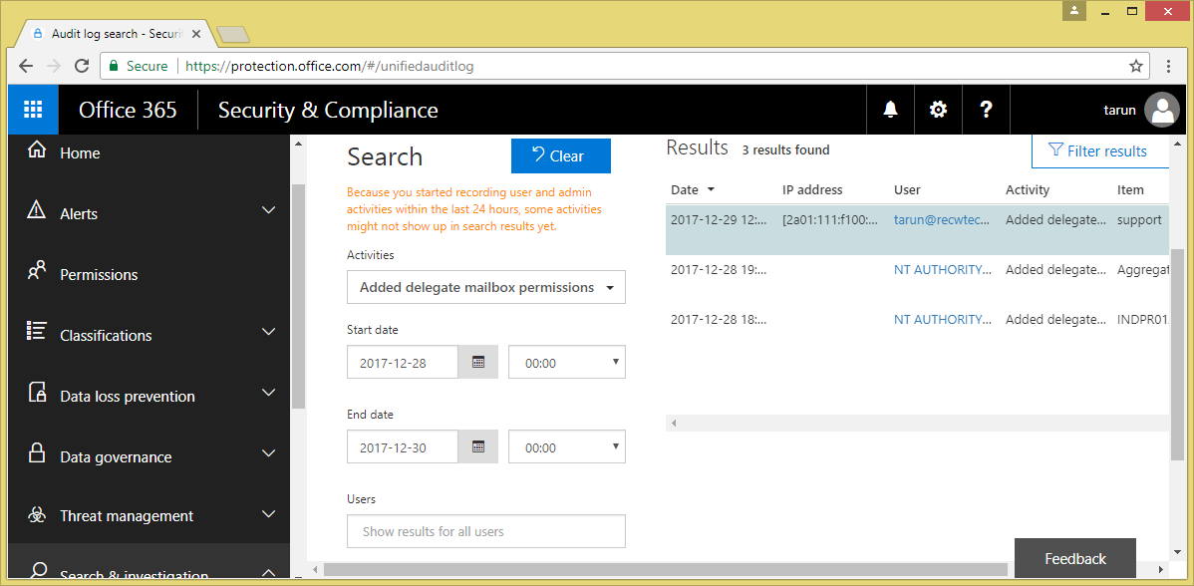Open Permissions in the sidebar
The image size is (1194, 586).
pos(99,275)
